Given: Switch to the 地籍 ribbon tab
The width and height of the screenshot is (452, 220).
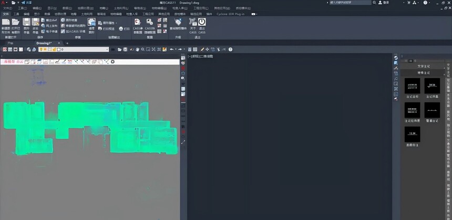Looking at the screenshot, I should click(x=74, y=14).
